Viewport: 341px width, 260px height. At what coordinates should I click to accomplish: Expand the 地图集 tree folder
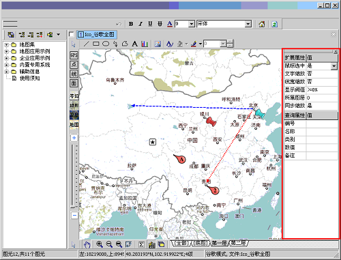[7, 45]
